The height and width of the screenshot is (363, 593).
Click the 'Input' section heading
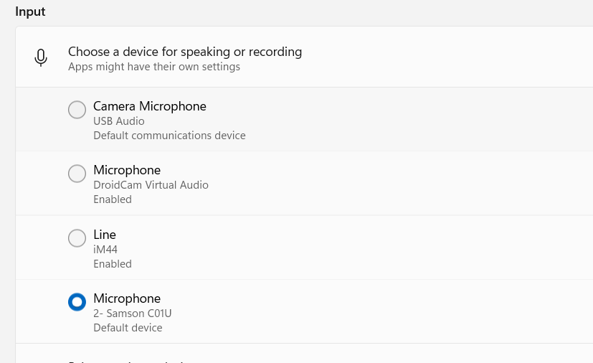(x=30, y=11)
